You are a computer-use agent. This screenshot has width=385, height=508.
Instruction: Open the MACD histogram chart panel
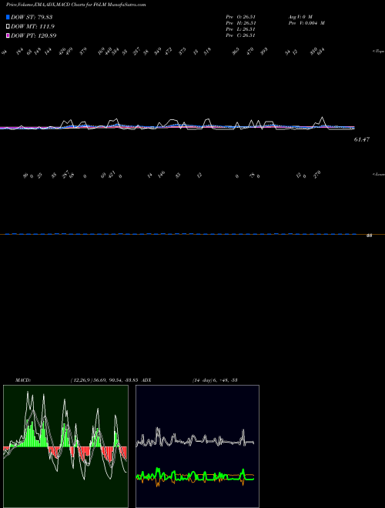65,446
